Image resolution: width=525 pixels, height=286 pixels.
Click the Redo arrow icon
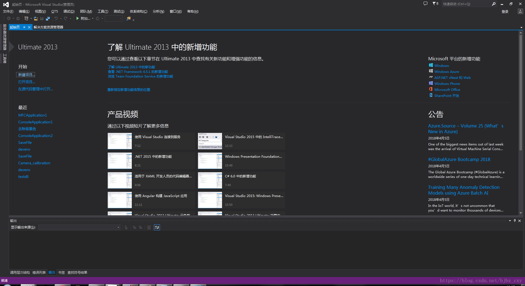66,19
